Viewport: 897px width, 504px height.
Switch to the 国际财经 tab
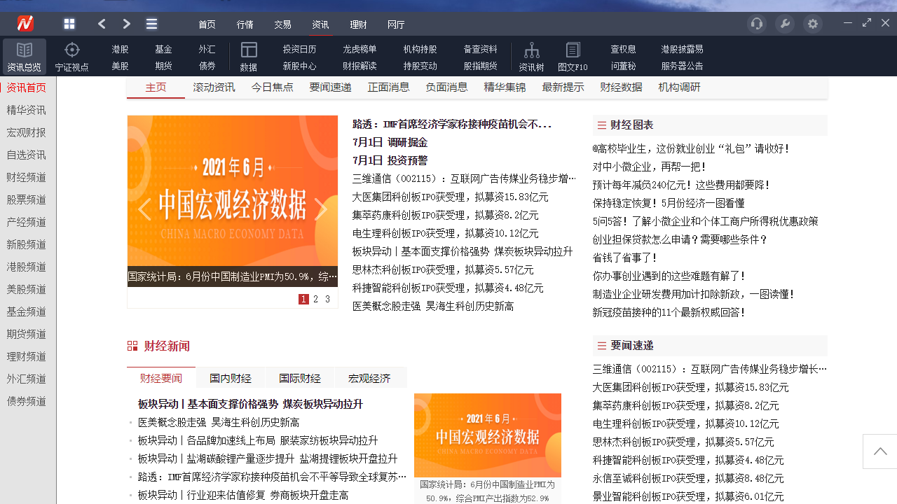[299, 377]
